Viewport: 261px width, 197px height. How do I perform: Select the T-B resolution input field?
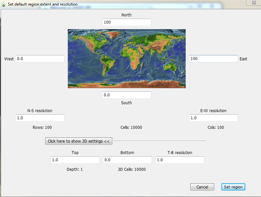click(179, 160)
